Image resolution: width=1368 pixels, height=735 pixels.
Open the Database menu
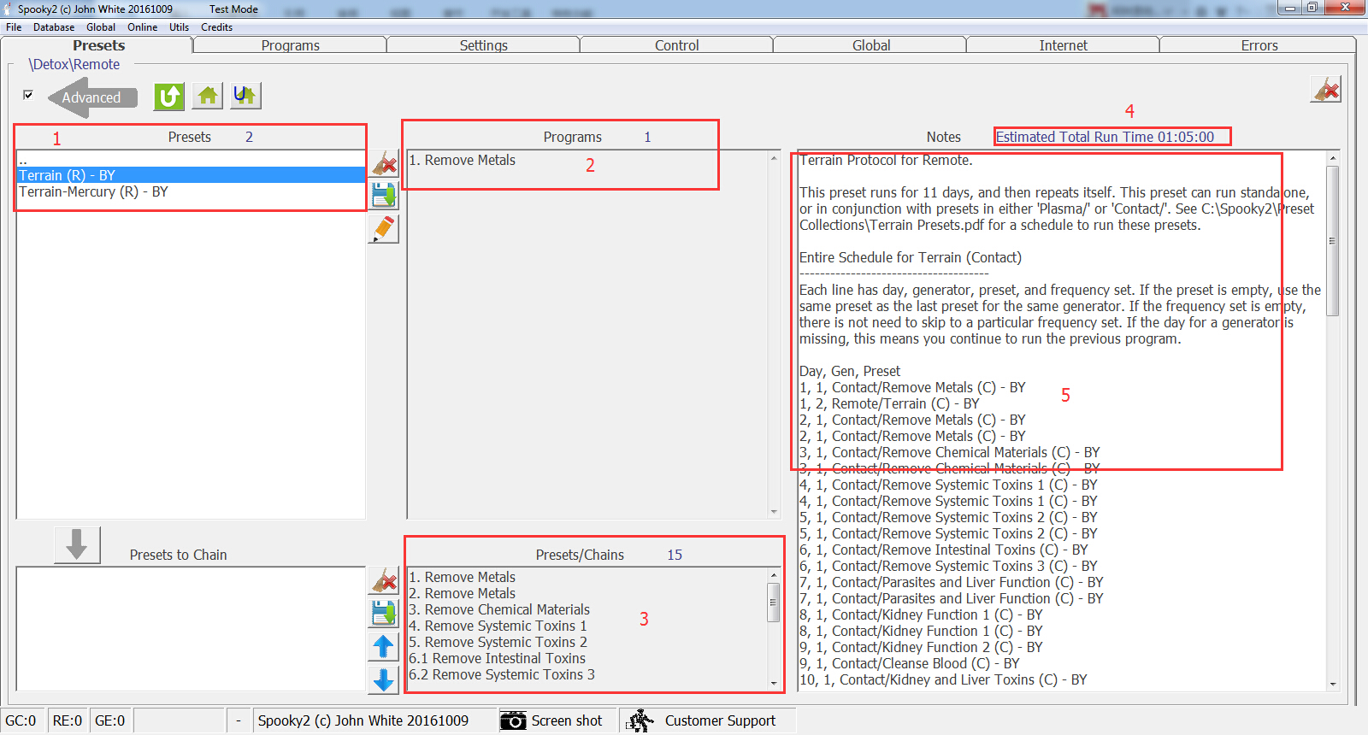point(54,27)
